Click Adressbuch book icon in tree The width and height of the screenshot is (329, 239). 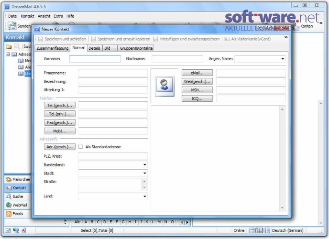point(14,54)
